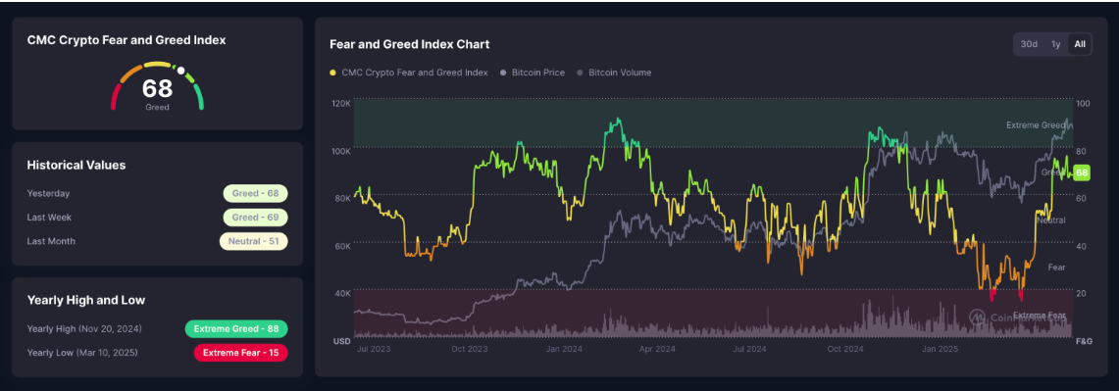Click the yellow legend dot for Fear and Greed Index

coord(332,73)
